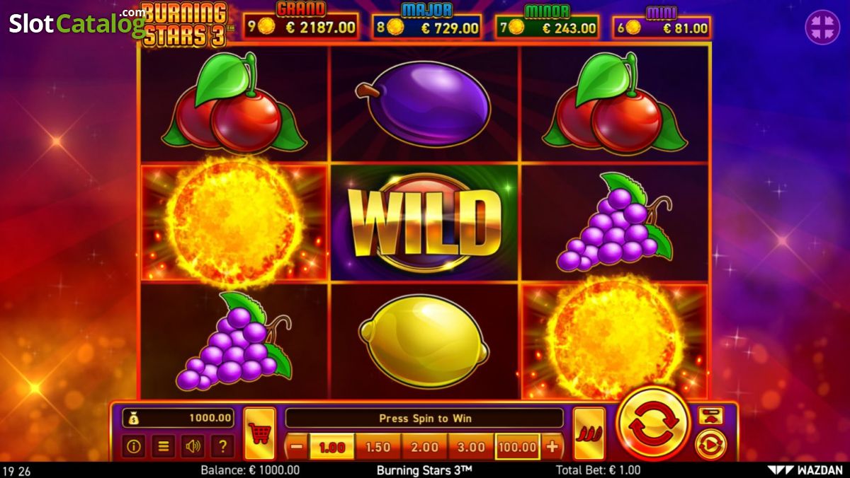
Task: Open the buy feature shopping cart
Action: [x=259, y=433]
